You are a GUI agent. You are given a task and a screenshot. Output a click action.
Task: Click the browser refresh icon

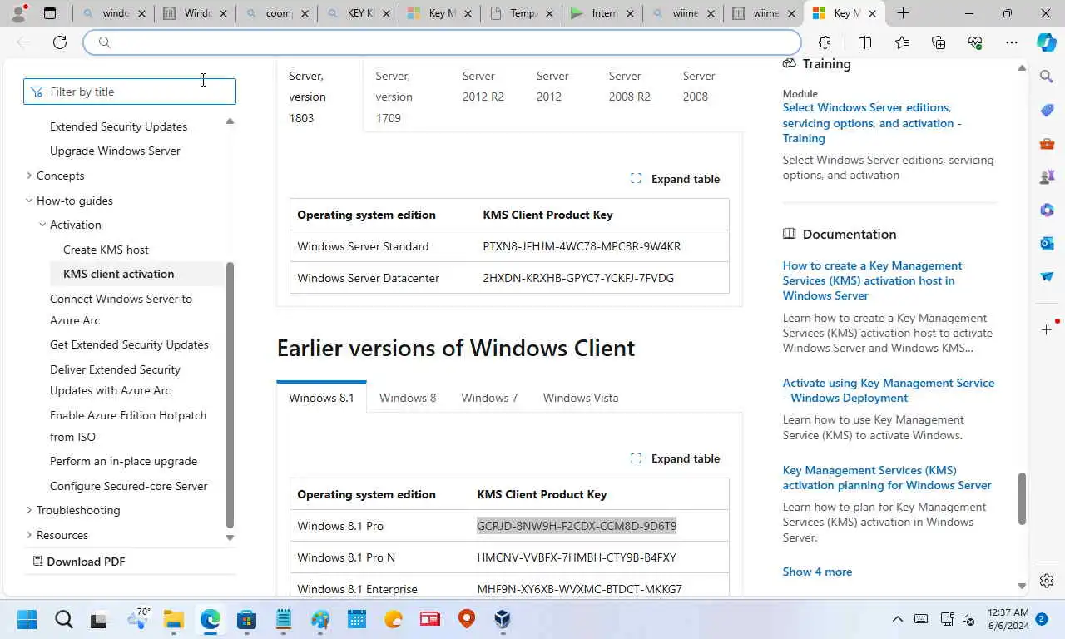click(x=60, y=42)
